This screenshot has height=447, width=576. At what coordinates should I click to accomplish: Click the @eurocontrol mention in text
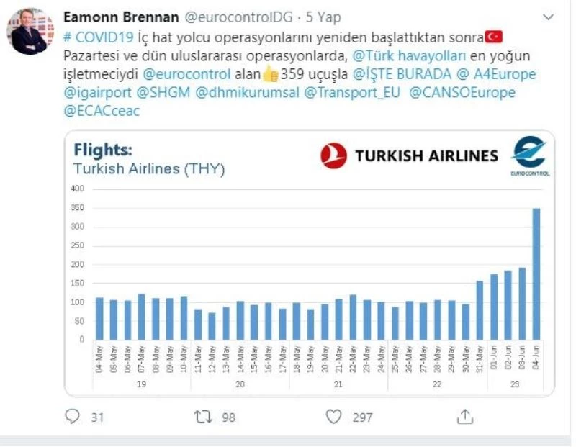coord(186,73)
